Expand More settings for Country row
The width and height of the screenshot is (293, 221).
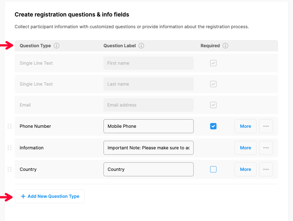[245, 169]
